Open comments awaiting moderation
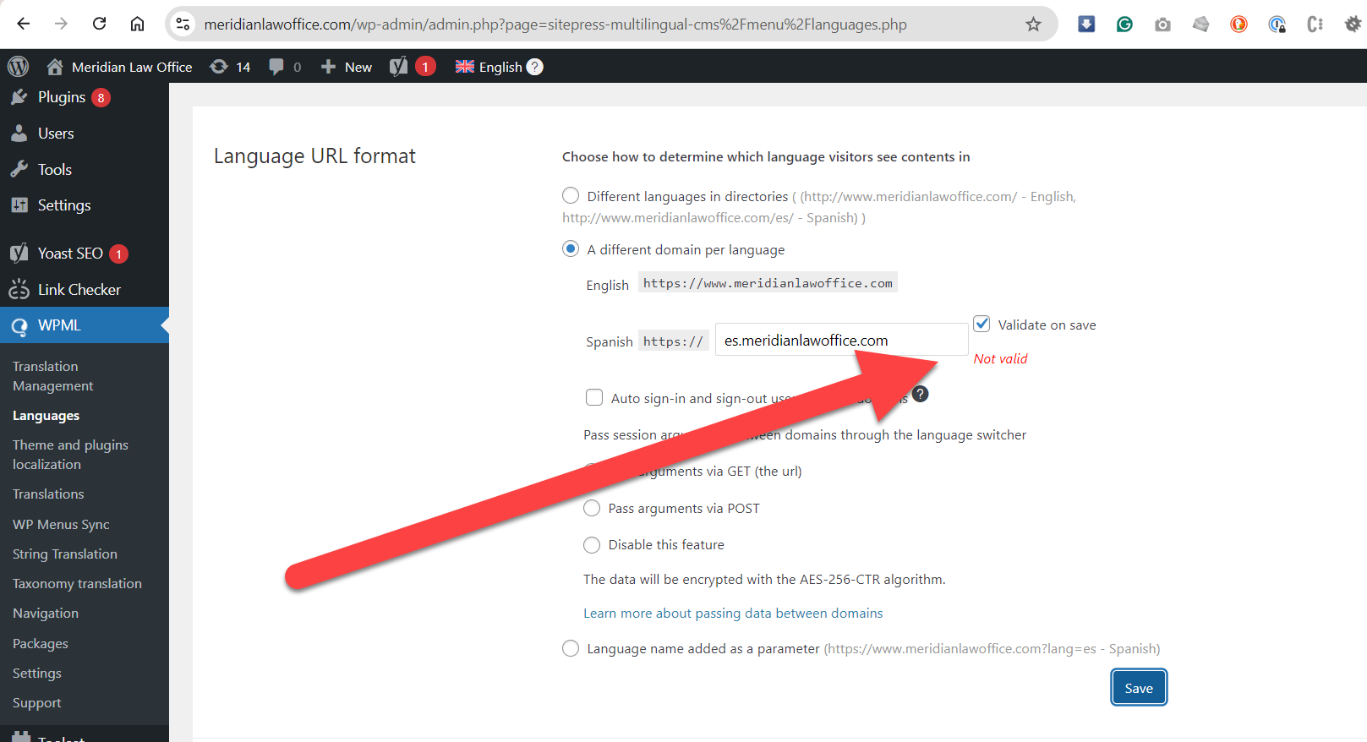Viewport: 1367px width, 742px height. pyautogui.click(x=285, y=67)
